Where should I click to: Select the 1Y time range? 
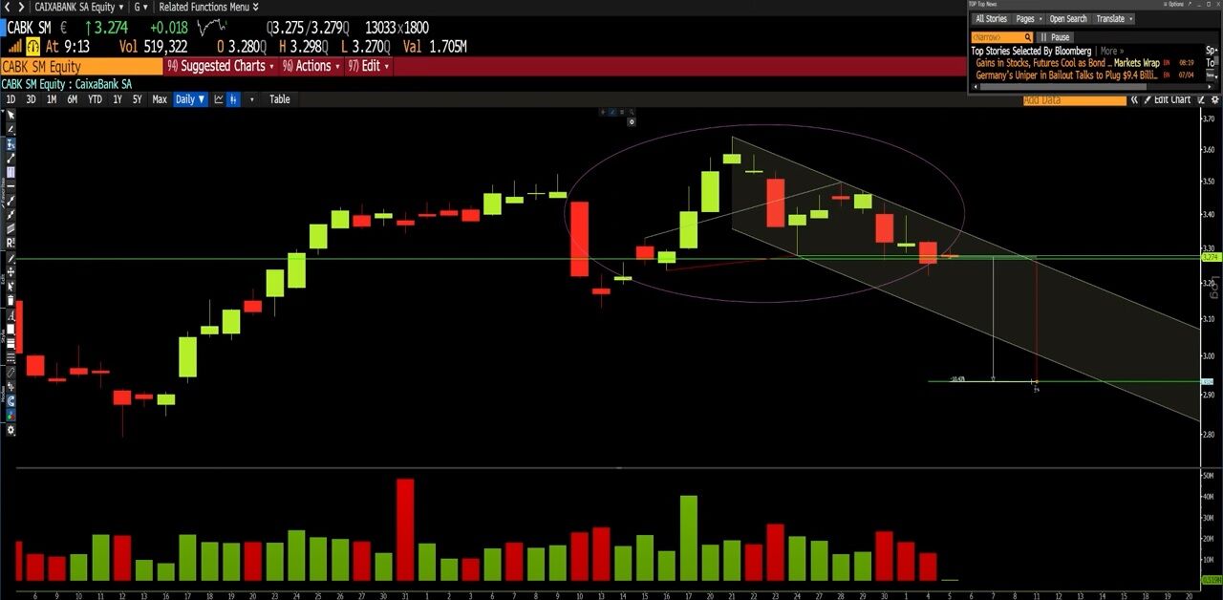118,99
